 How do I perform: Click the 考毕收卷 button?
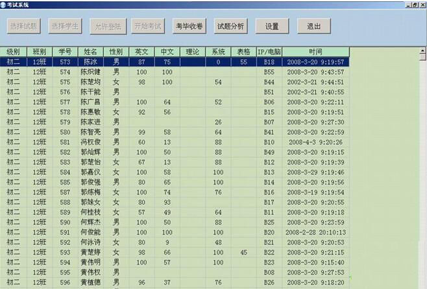click(x=189, y=27)
